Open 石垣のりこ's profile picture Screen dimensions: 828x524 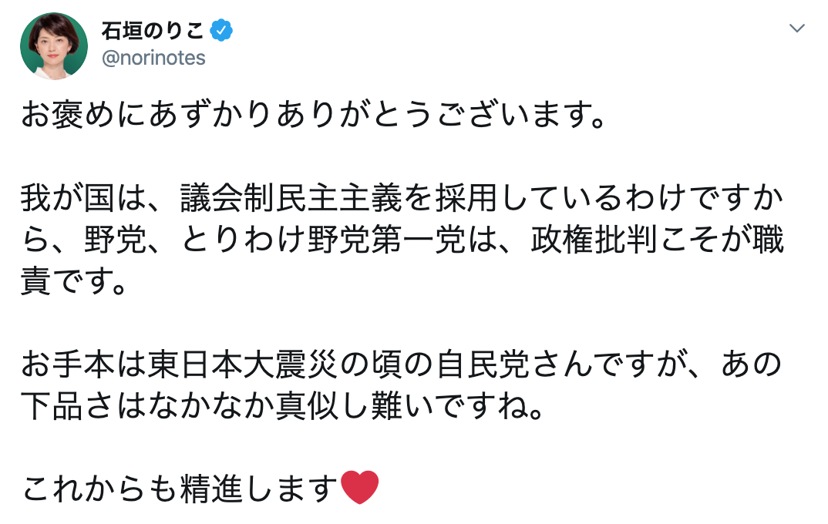click(54, 46)
